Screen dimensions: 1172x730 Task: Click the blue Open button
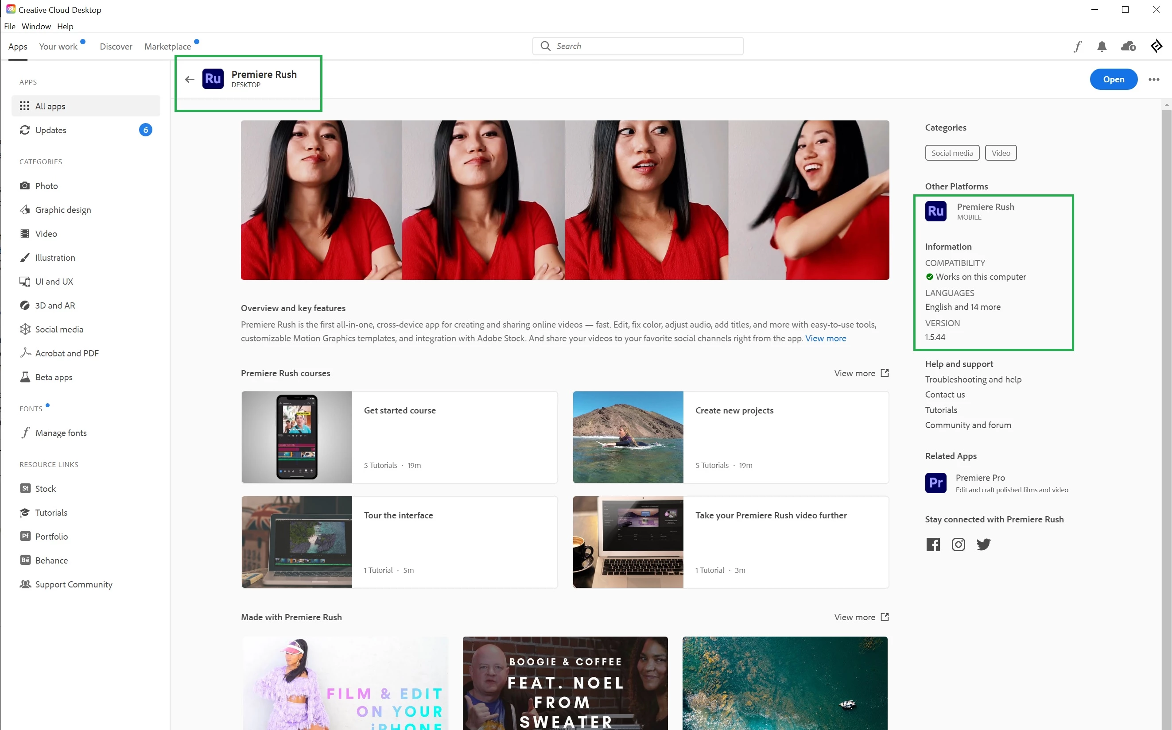coord(1113,80)
